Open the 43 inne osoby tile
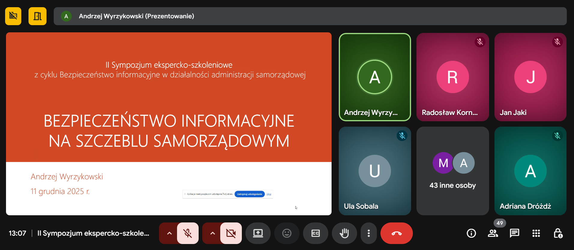This screenshot has width=574, height=250. pos(452,171)
